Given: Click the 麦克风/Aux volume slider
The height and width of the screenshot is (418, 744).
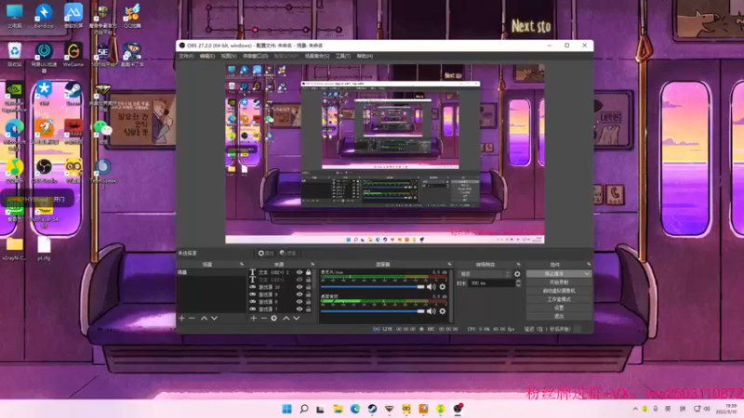Looking at the screenshot, I should [373, 287].
